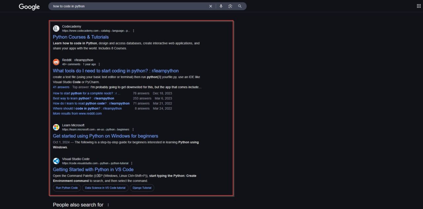
Task: Open the three-dot menu on the Codecademy result
Action: click(x=134, y=30)
